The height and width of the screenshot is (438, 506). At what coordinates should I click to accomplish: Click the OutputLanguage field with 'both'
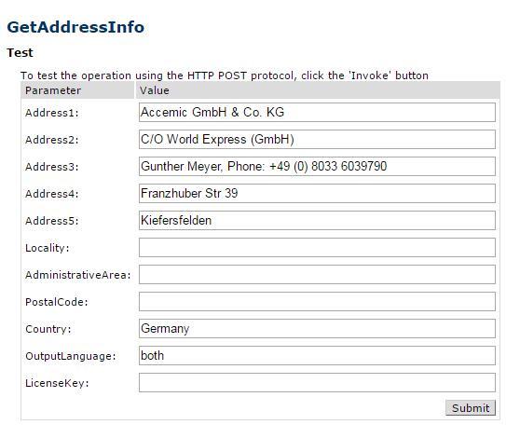pyautogui.click(x=317, y=356)
